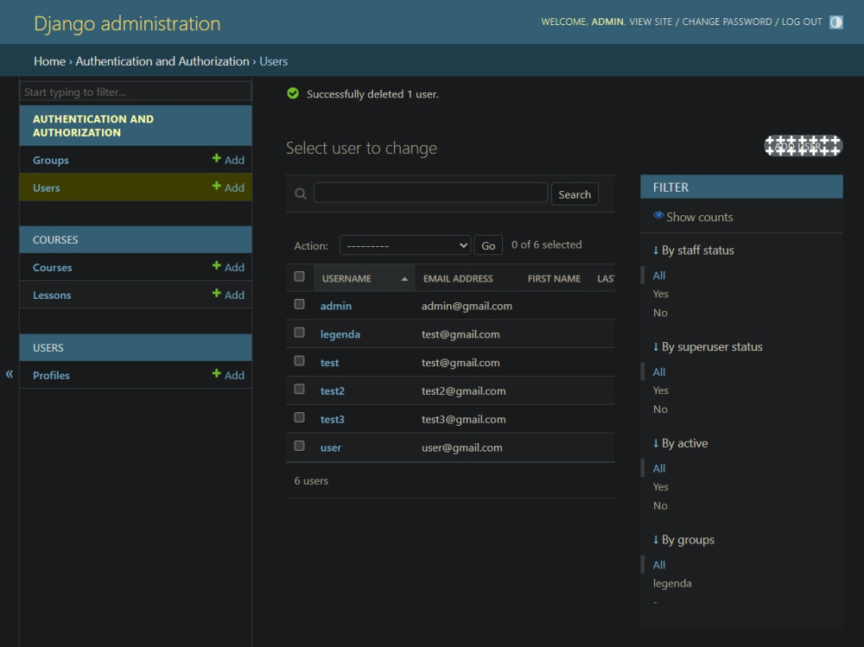Viewport: 864px width, 647px height.
Task: Click the Django administration title
Action: (127, 23)
